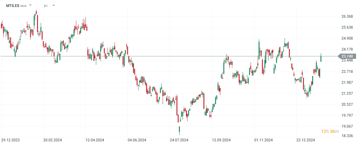Click the MTS.ES symbol name
Viewport: 360px width, 145px height.
(12, 6)
